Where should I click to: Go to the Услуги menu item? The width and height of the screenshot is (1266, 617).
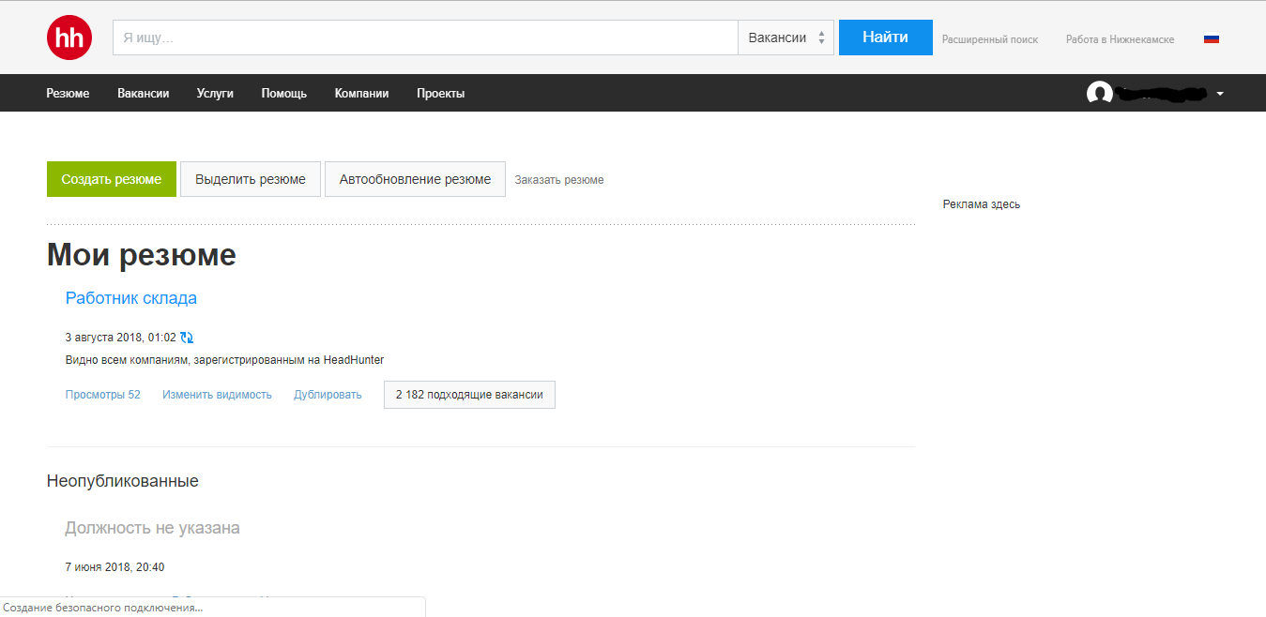[215, 94]
